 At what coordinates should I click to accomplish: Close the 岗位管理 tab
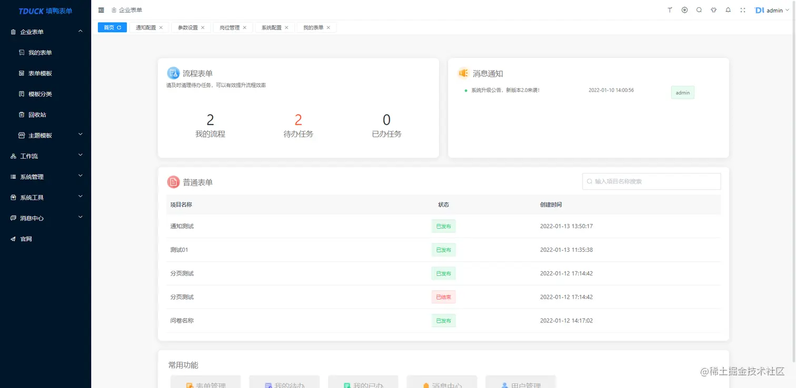coord(244,27)
